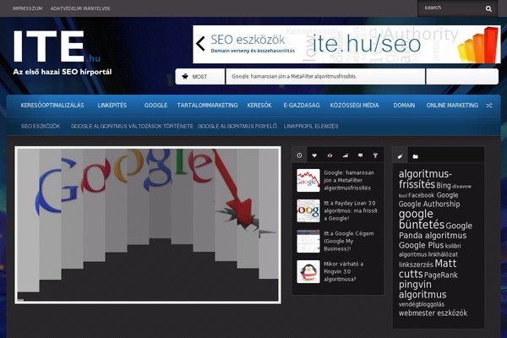Click MetaFilter post thumbnail
The image size is (507, 338).
pos(308,180)
